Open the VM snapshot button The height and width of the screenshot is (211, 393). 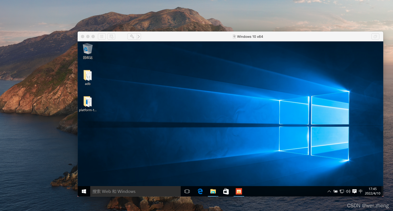click(x=111, y=36)
